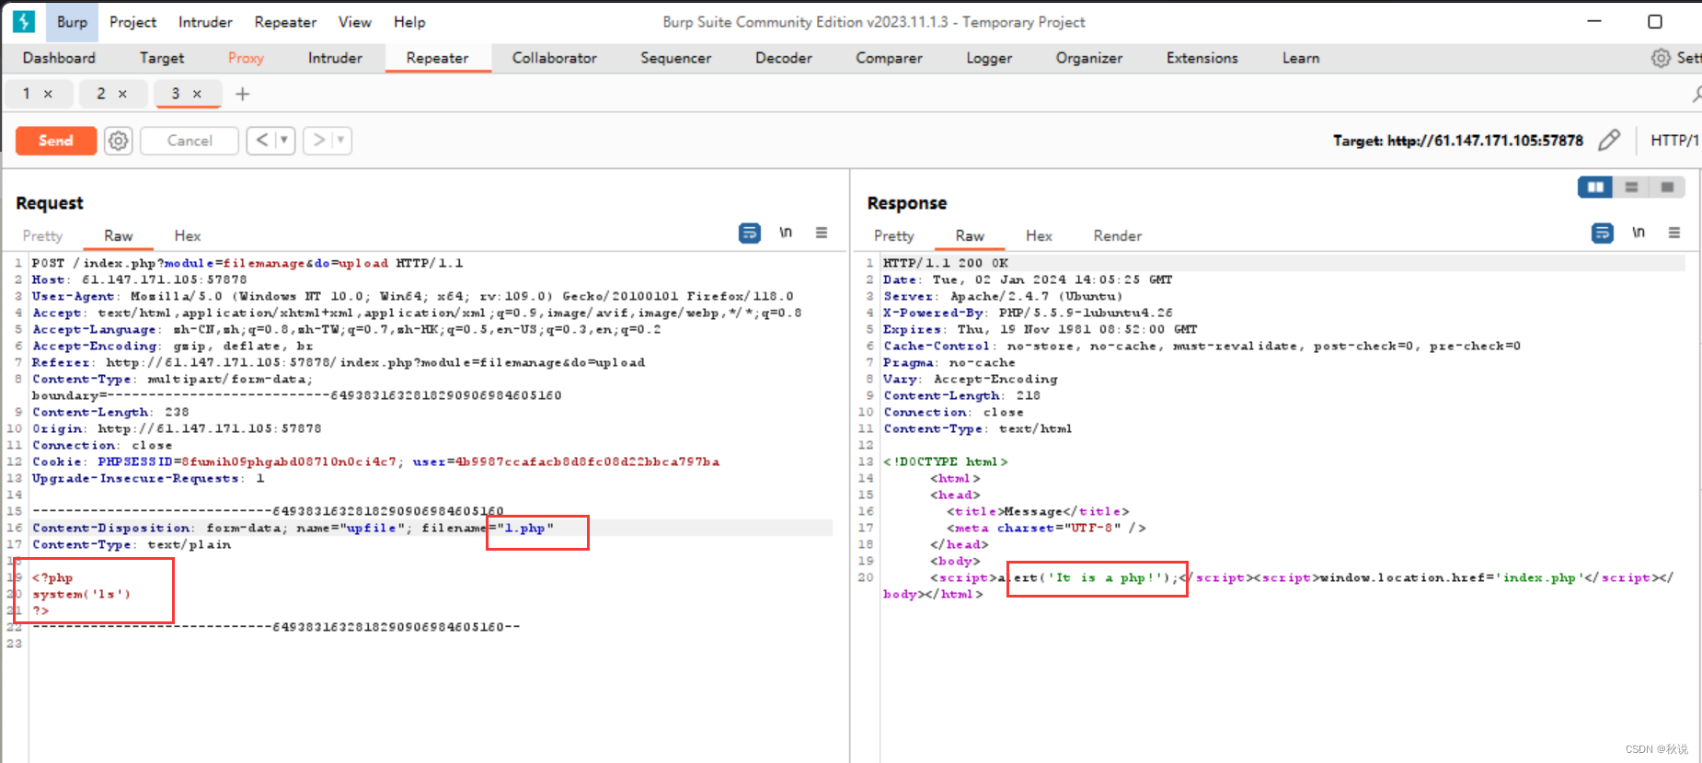Switch to the Sequencer tab
This screenshot has width=1702, height=763.
click(676, 58)
